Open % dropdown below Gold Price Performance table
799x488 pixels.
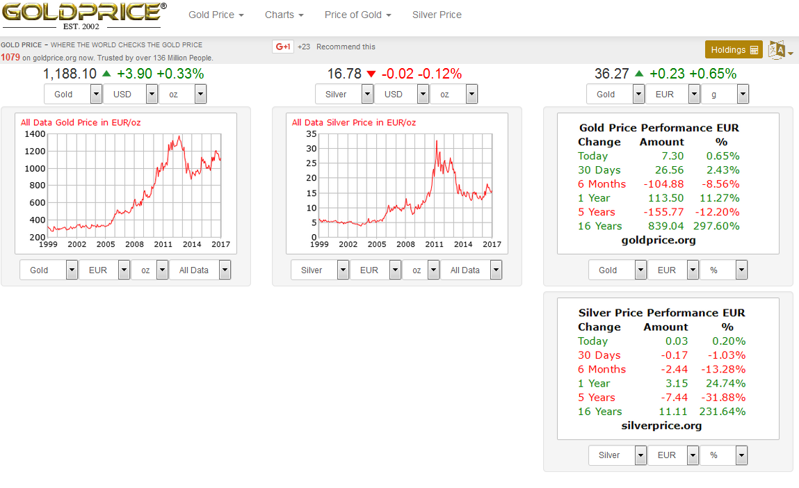point(724,270)
